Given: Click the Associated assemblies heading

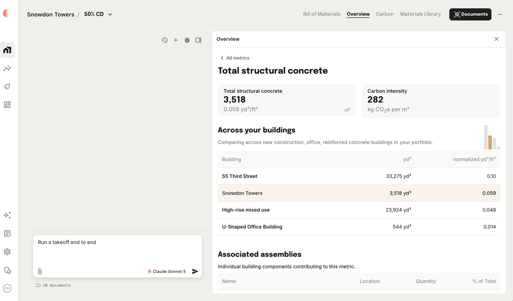Looking at the screenshot, I should click(259, 254).
